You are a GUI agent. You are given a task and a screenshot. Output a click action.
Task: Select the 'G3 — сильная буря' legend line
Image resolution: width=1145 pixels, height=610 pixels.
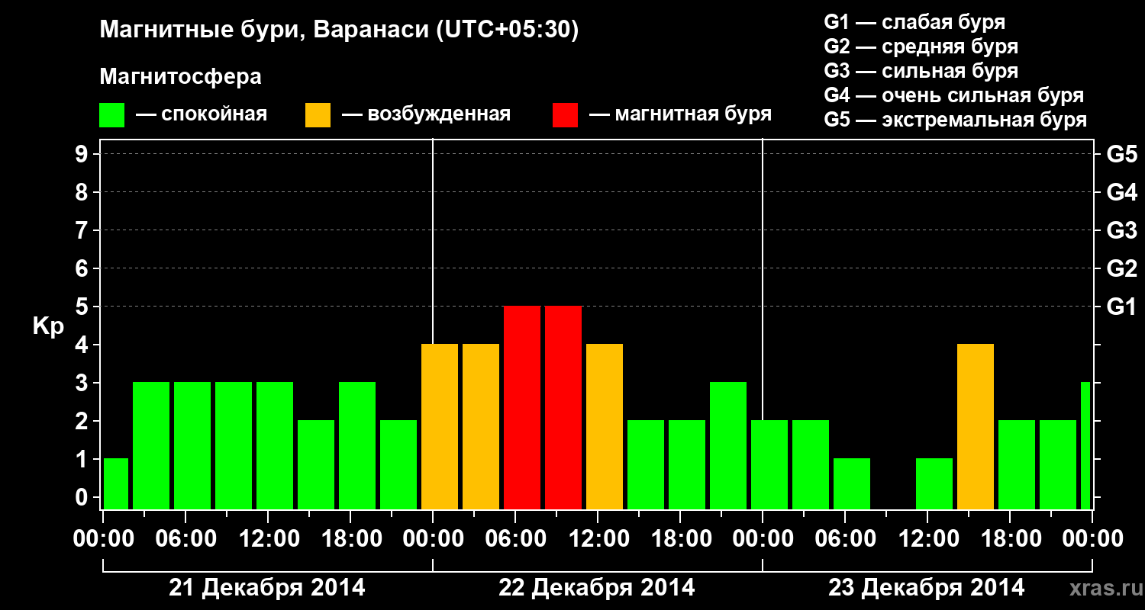921,71
